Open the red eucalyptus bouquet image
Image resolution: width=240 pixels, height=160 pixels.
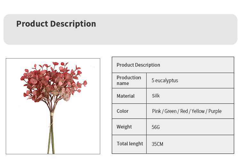pyautogui.click(x=53, y=106)
